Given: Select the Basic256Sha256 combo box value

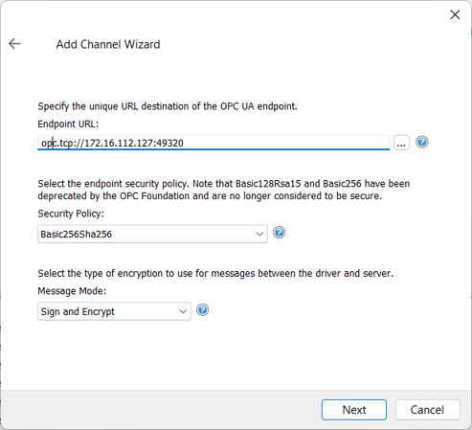Looking at the screenshot, I should [152, 234].
